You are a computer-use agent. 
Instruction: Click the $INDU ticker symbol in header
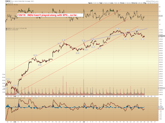(x=8, y=1)
